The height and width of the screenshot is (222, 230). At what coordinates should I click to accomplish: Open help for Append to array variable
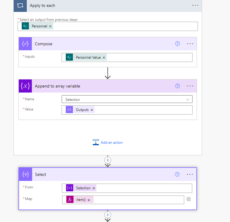178,86
